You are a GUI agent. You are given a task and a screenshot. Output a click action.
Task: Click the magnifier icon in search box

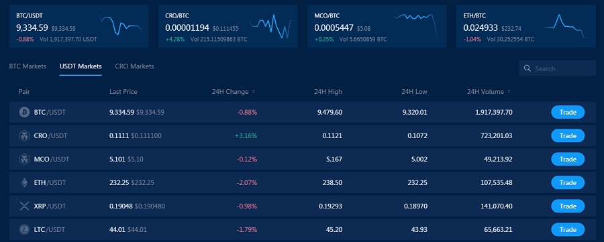point(527,68)
